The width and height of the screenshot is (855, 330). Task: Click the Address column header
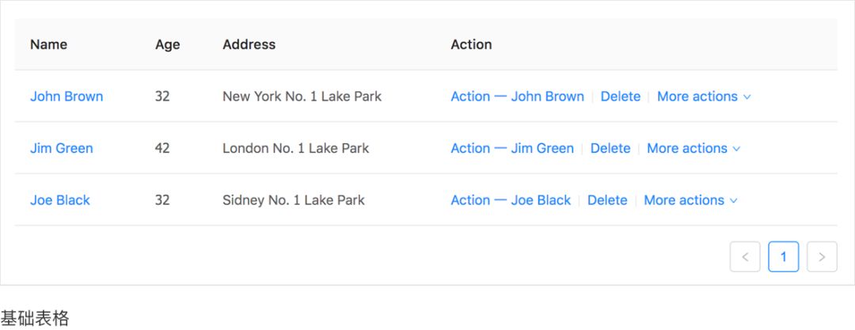tap(249, 44)
